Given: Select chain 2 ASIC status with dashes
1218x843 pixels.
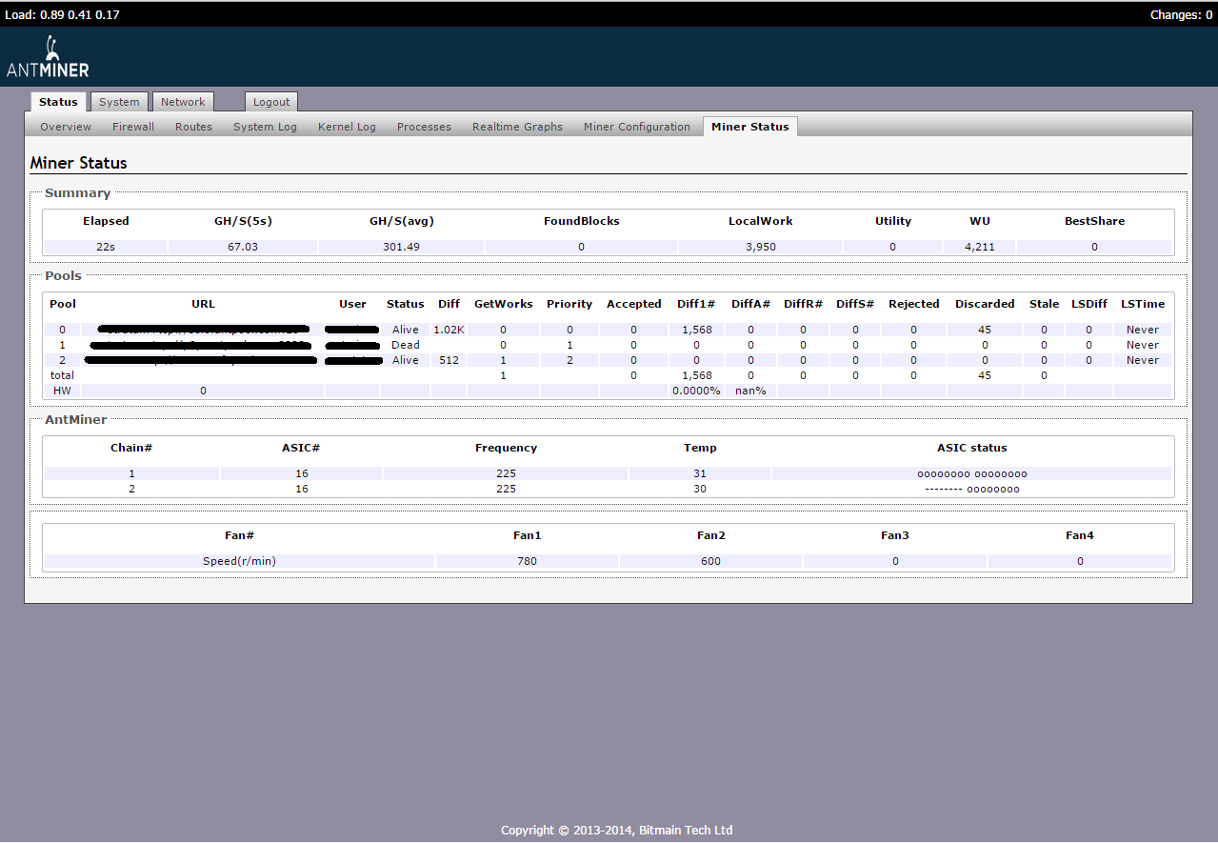Looking at the screenshot, I should coord(972,489).
